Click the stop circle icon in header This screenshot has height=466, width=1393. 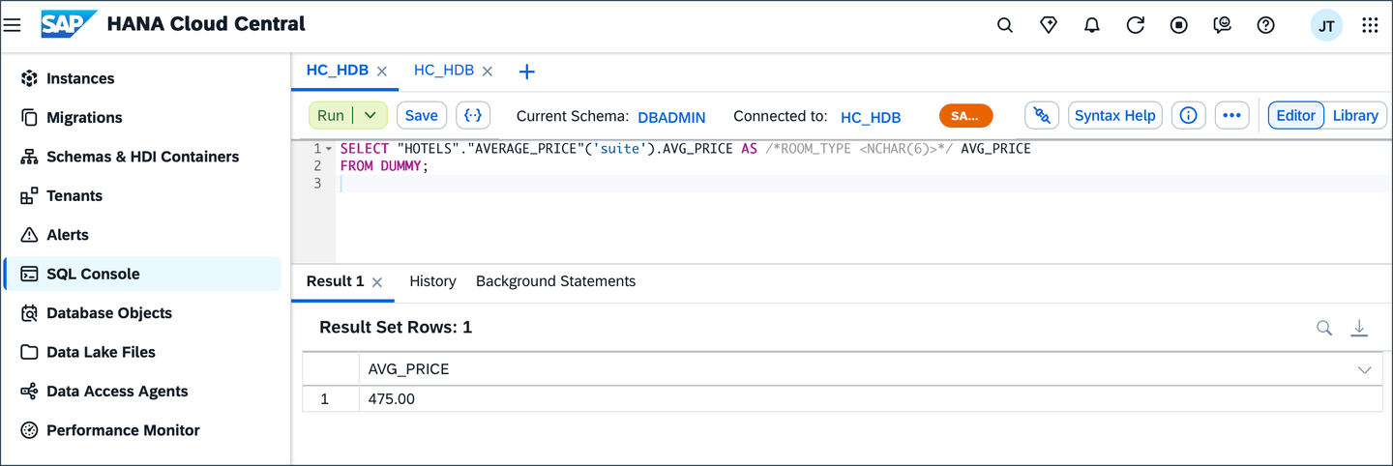[1179, 26]
